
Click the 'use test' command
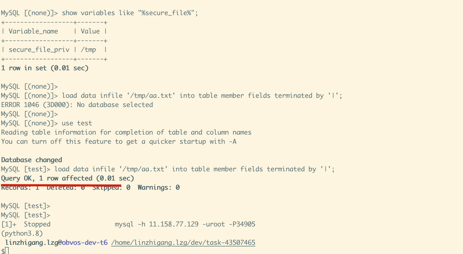(x=77, y=123)
